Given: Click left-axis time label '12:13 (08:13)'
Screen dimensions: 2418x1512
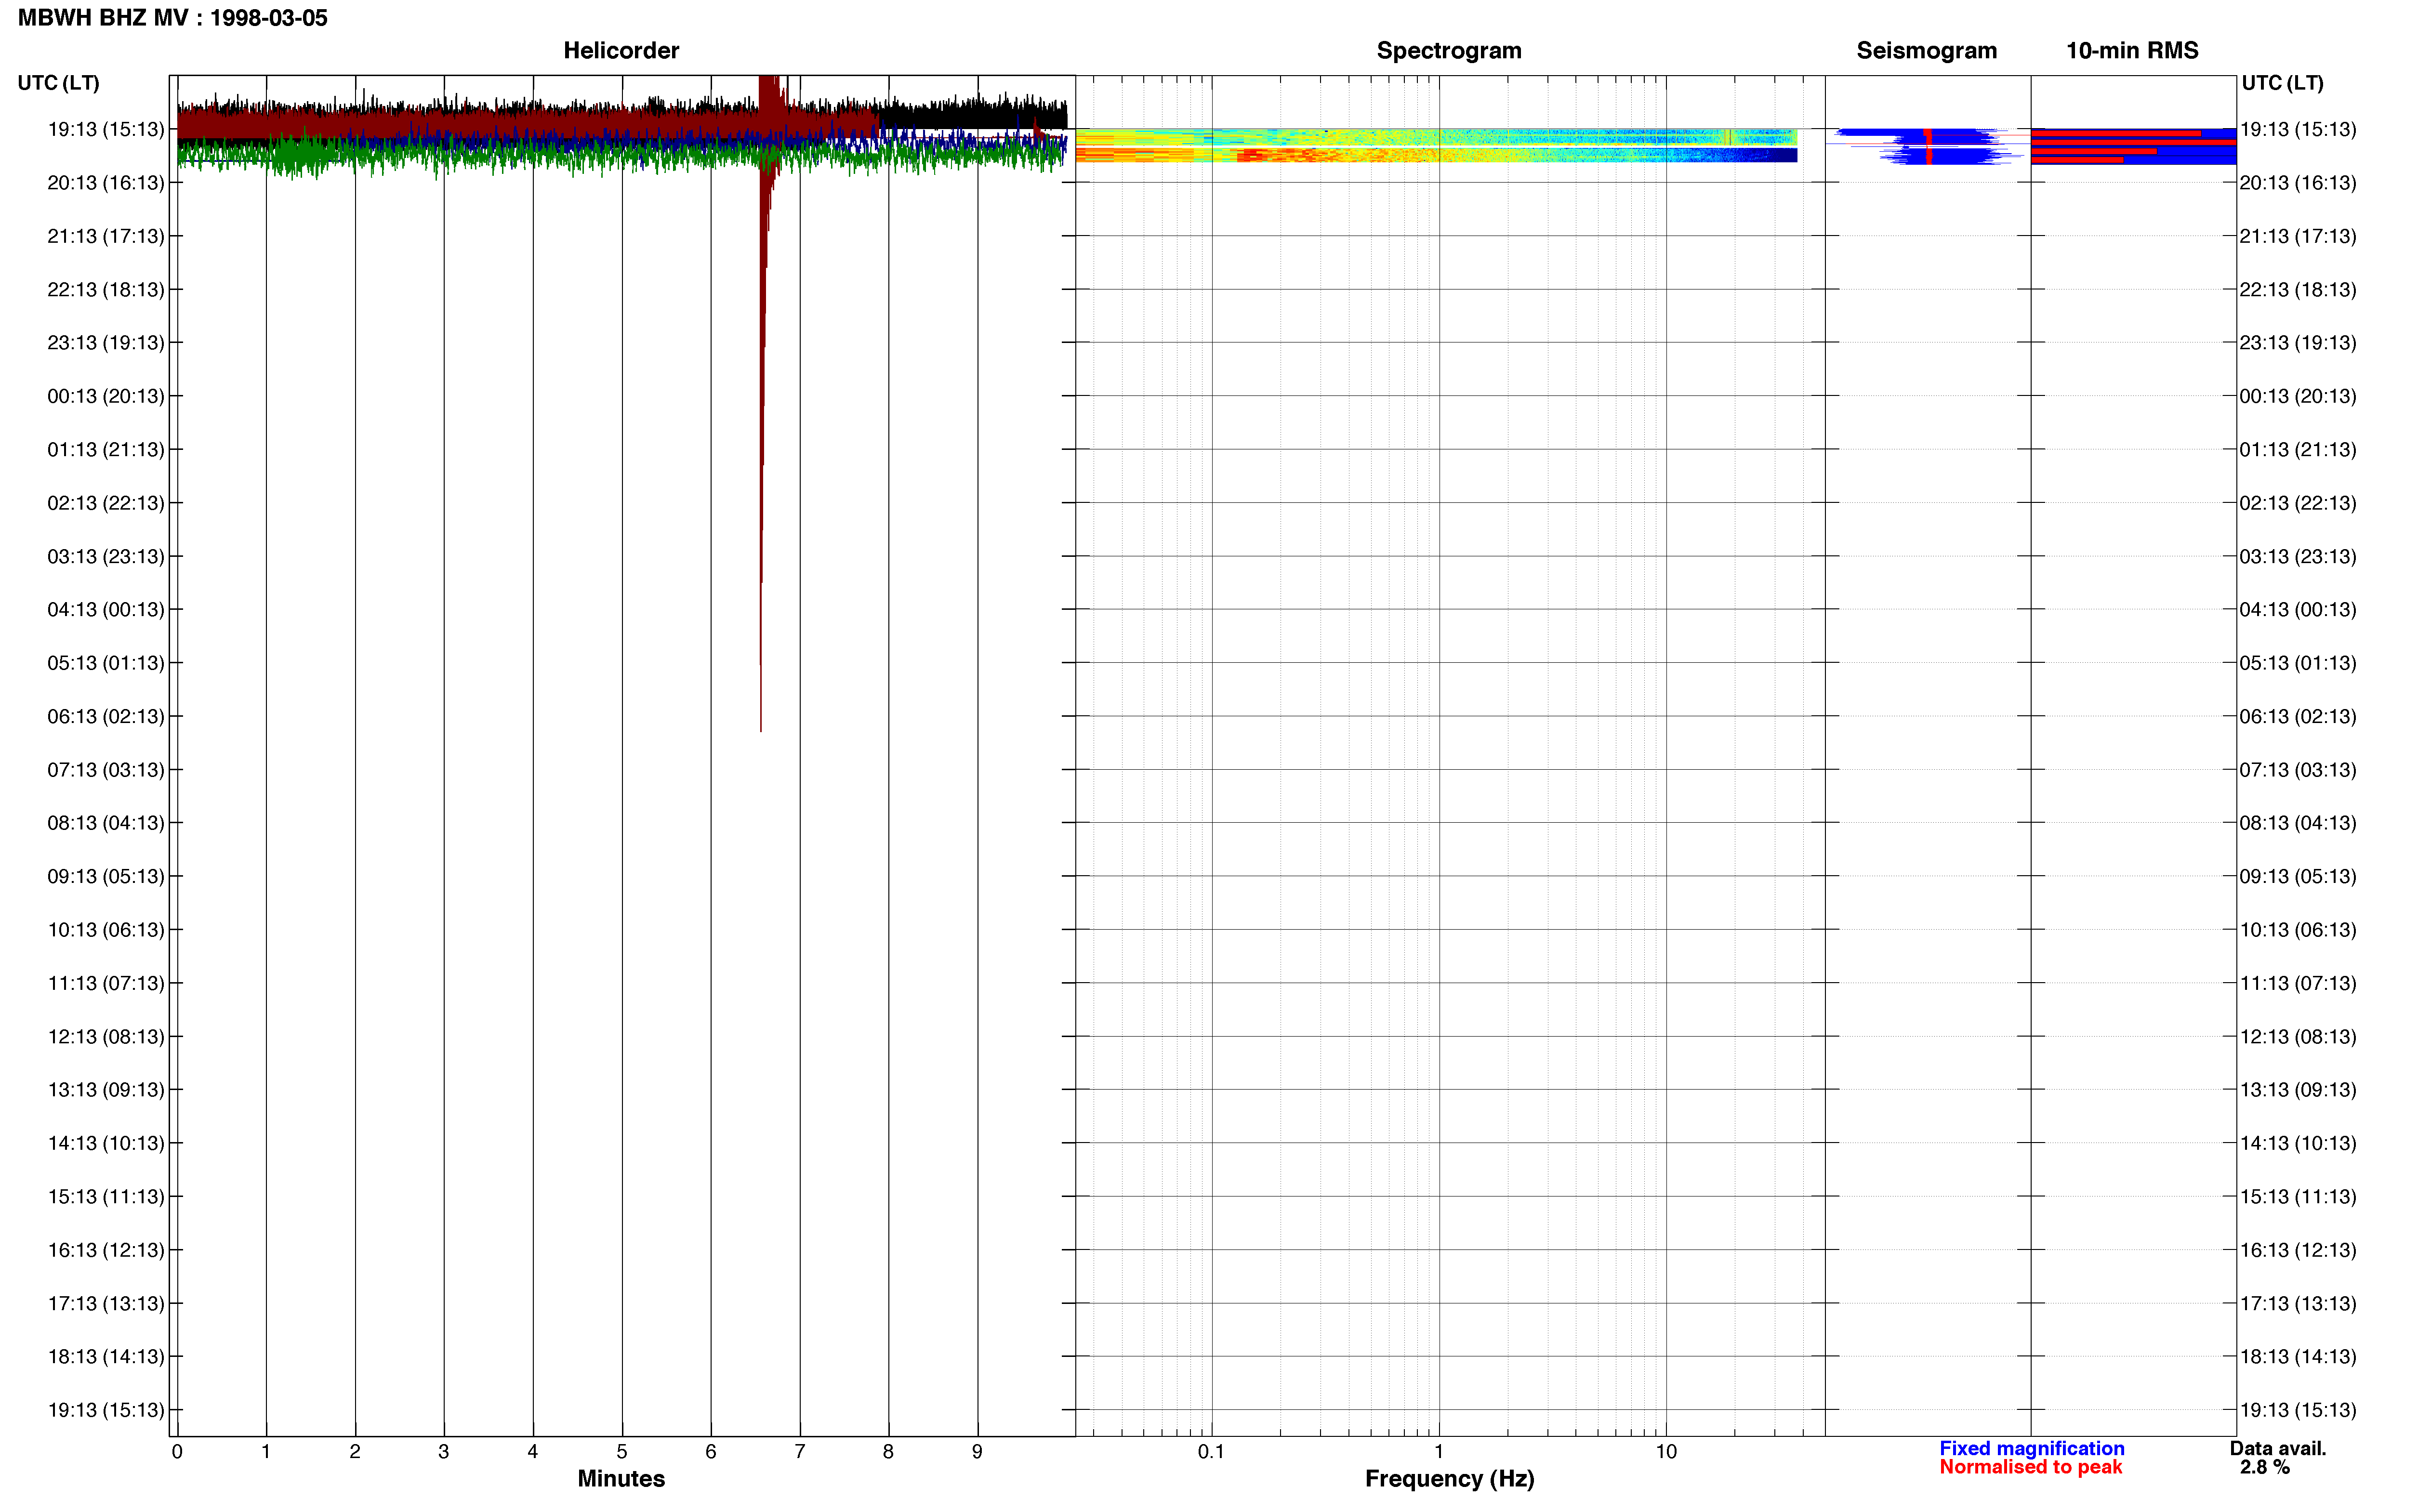Looking at the screenshot, I should pos(105,1036).
